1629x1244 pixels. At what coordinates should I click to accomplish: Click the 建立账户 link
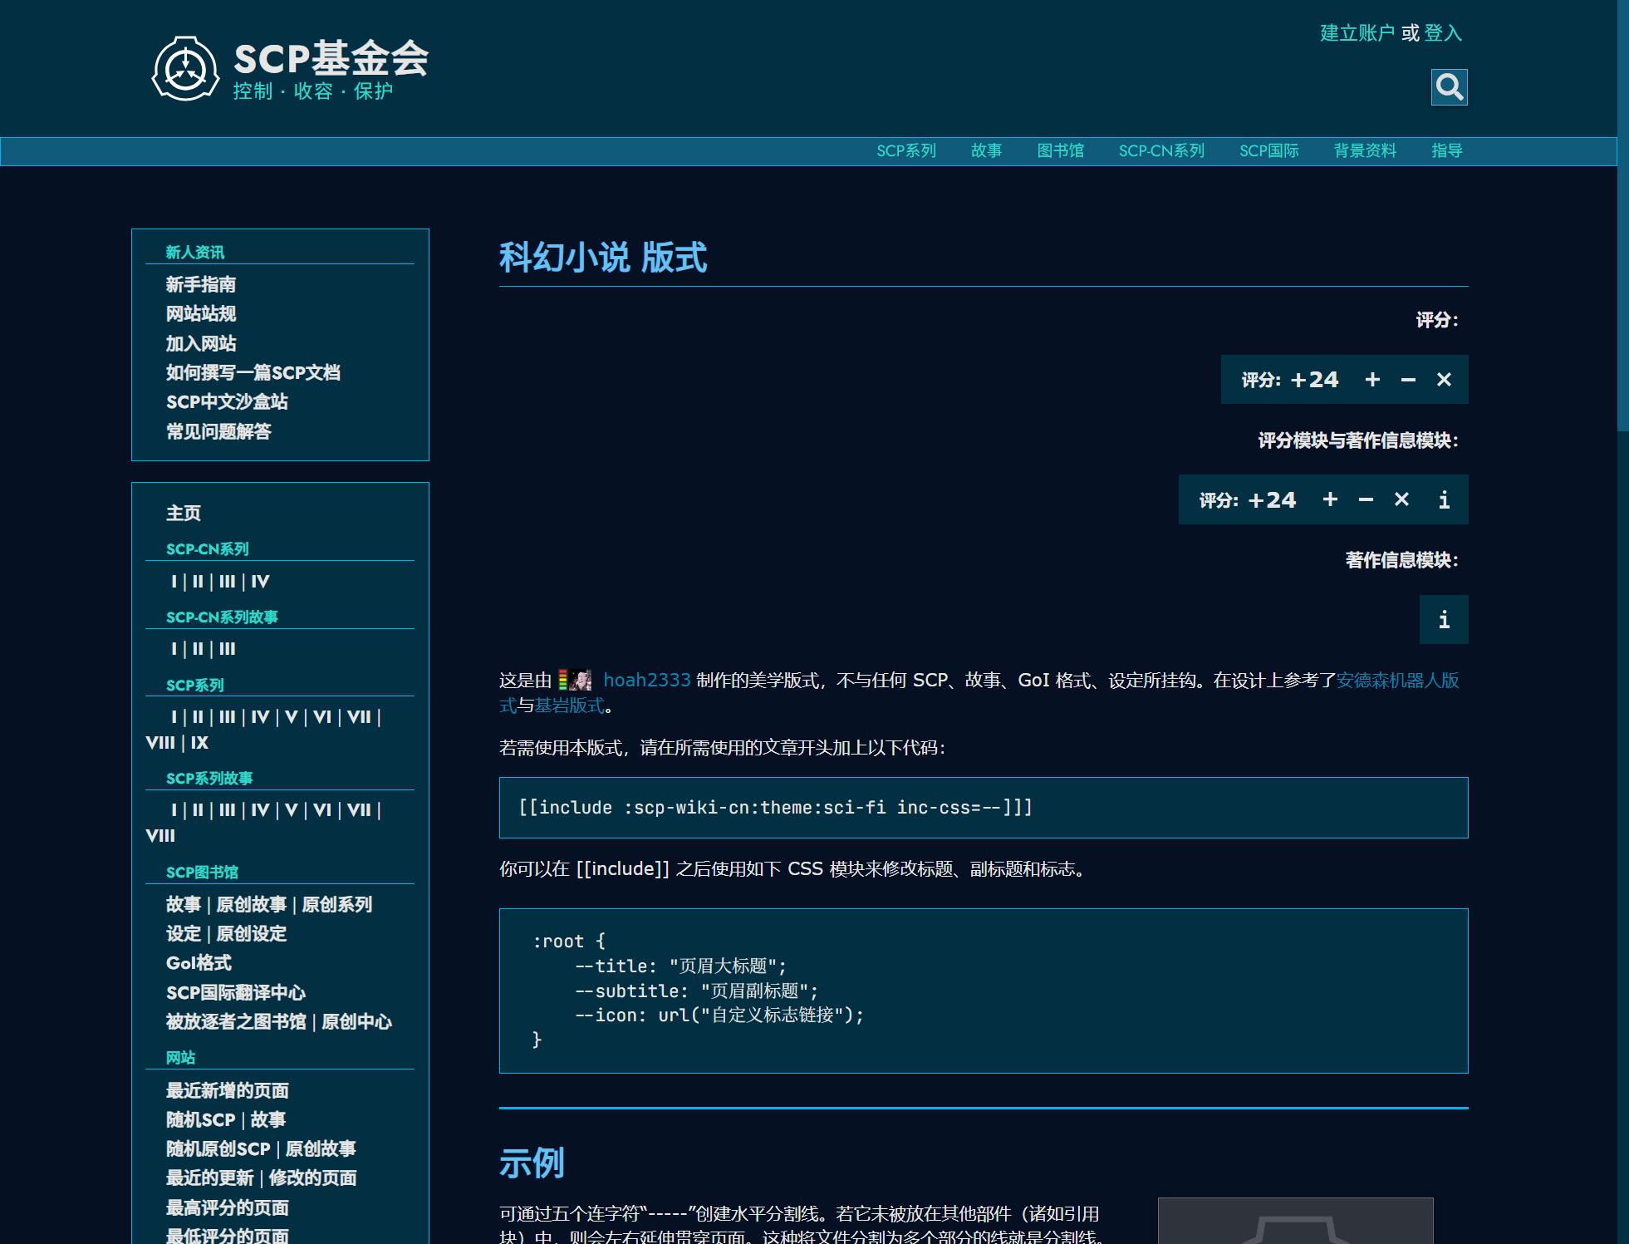[1357, 33]
